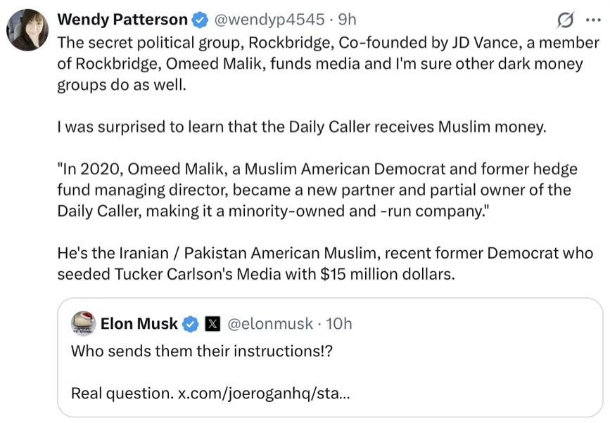Click the Grok explain icon

[x=564, y=20]
